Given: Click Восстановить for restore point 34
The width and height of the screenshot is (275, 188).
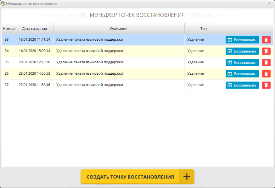Looking at the screenshot, I should pos(242,51).
